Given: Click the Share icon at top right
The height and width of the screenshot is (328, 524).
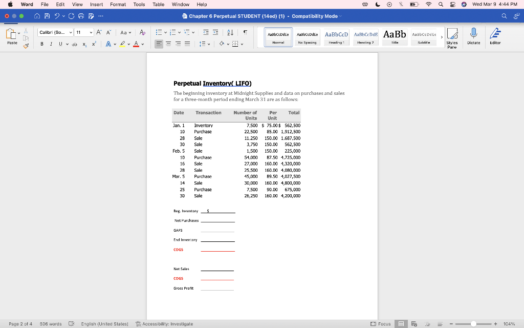Looking at the screenshot, I should 516,16.
